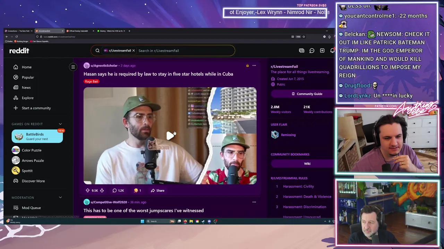Go back in browser history
Screen dimensions: 444x249
7,37
